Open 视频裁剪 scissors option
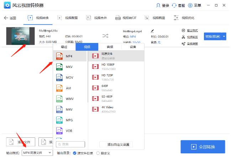231x158 pixels. 190,37
